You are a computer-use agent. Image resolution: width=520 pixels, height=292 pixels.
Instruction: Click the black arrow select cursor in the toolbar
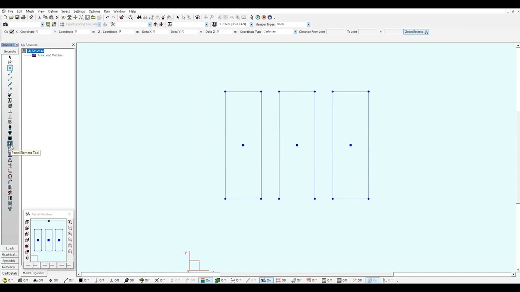coord(178,17)
